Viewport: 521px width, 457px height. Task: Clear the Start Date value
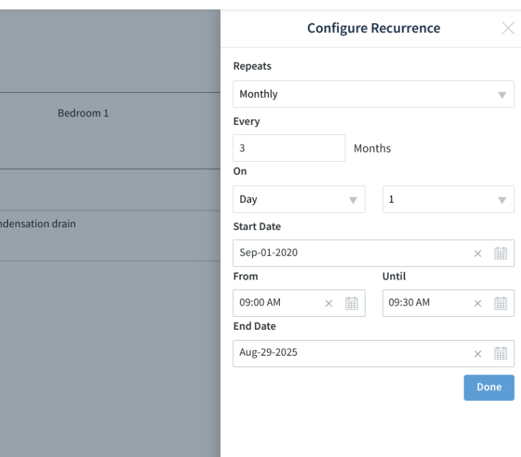[478, 254]
